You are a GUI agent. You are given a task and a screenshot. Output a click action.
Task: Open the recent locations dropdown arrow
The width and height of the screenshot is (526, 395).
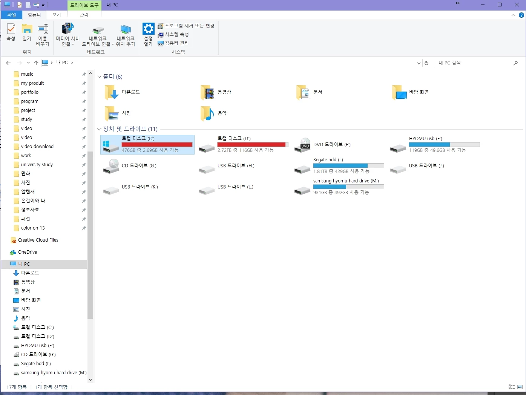(x=28, y=63)
